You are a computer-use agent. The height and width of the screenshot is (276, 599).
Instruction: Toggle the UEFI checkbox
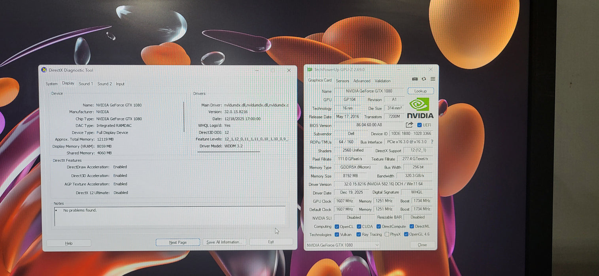click(419, 125)
